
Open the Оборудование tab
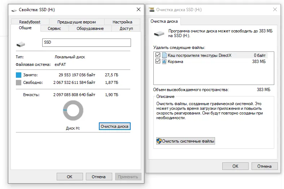coord(90,28)
